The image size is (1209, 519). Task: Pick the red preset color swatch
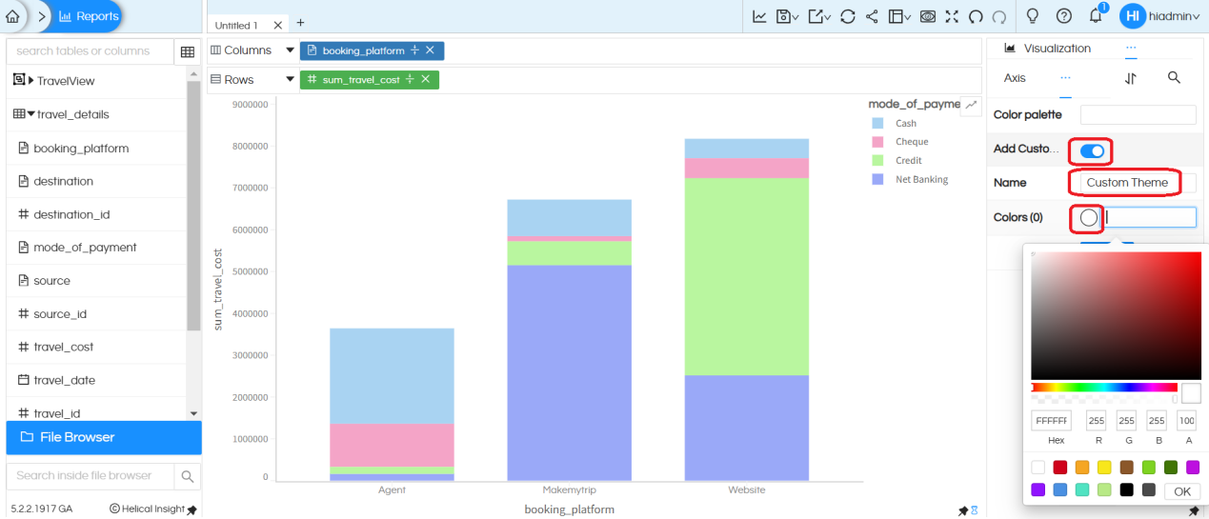click(x=1059, y=467)
